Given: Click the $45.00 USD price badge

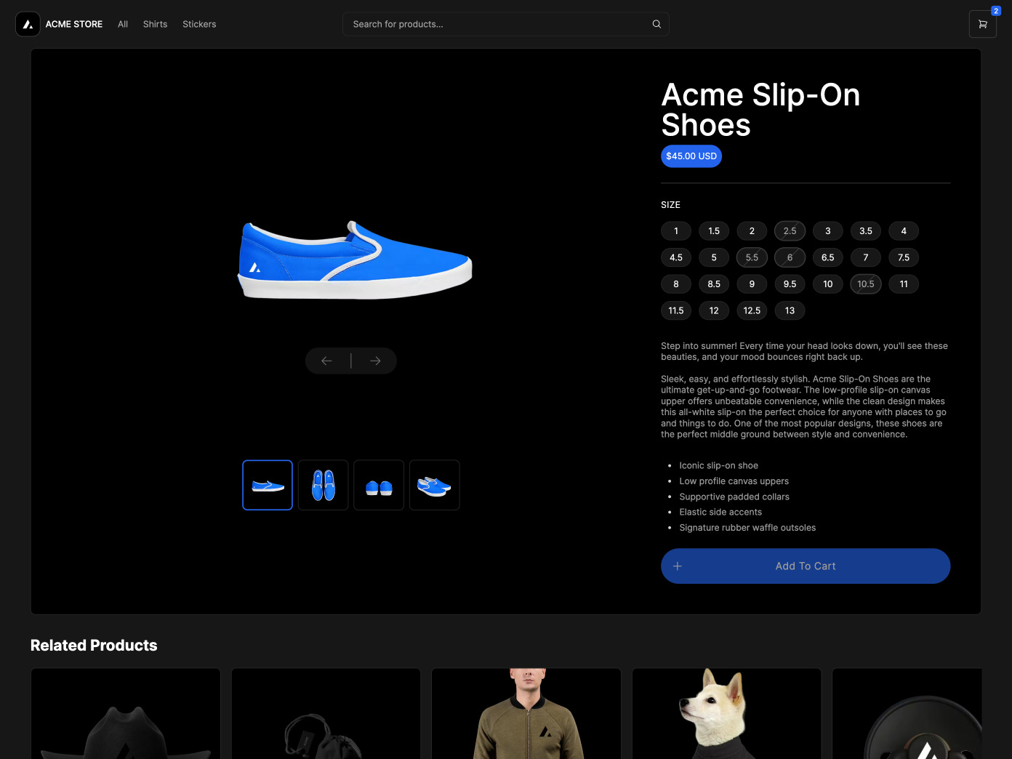Looking at the screenshot, I should coord(691,156).
